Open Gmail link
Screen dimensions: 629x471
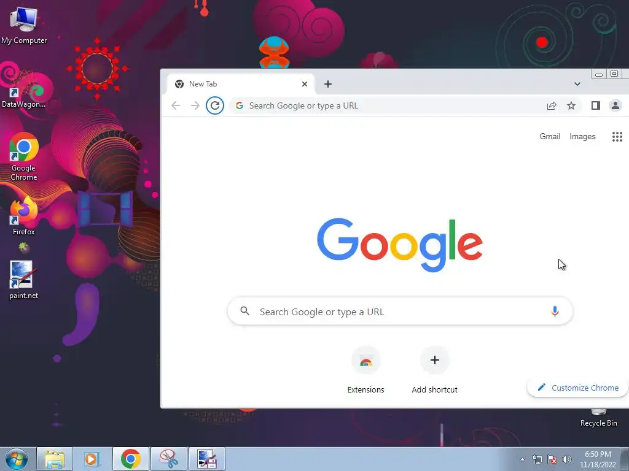pos(550,137)
